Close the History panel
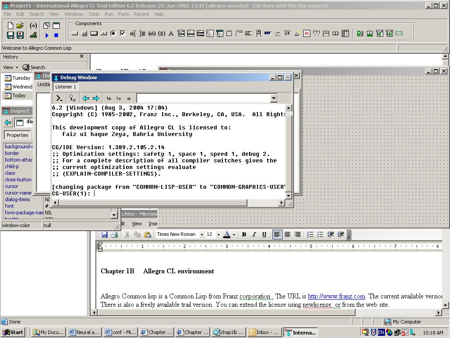Viewport: 450px width, 338px height. [82, 56]
